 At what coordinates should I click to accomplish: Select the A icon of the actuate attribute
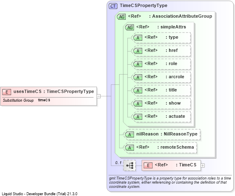(138, 117)
